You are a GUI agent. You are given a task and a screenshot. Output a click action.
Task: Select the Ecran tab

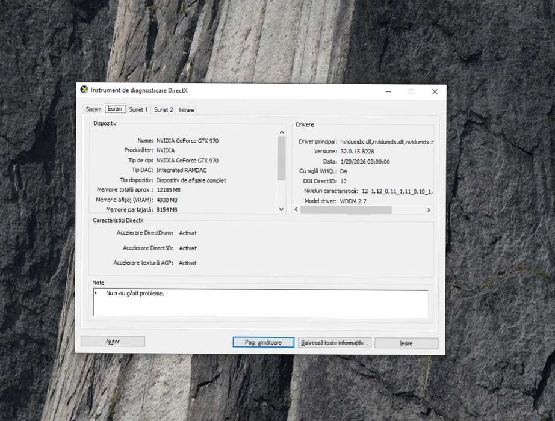115,109
